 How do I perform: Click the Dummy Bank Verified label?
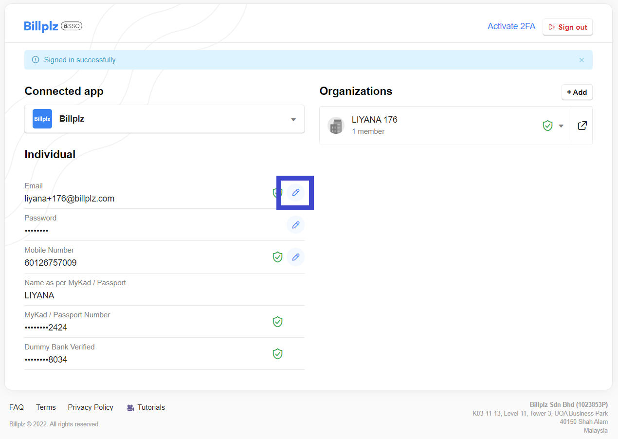coord(59,347)
